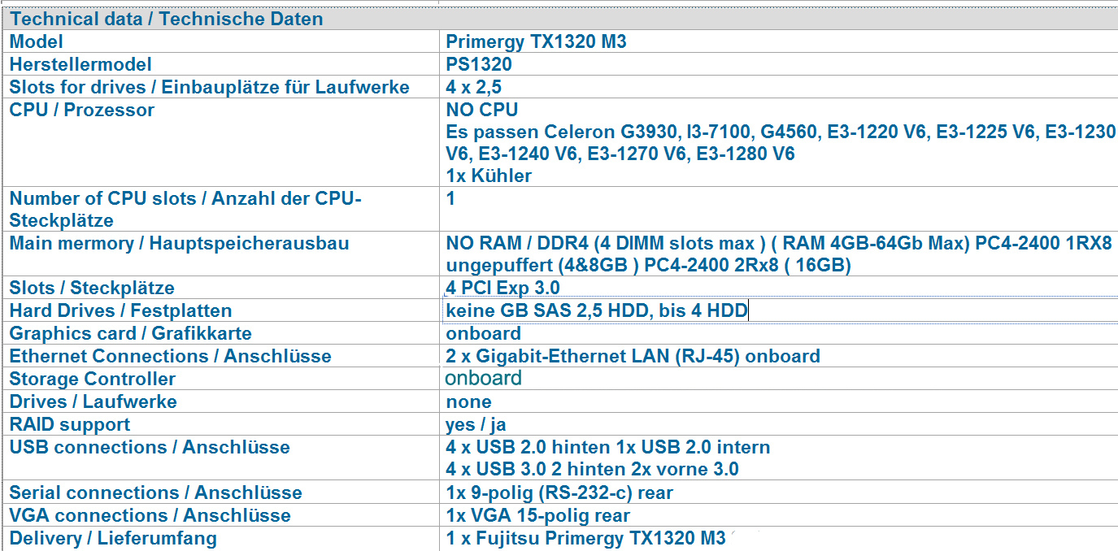
Task: Click the '1x Kühler' line
Action: coord(489,175)
